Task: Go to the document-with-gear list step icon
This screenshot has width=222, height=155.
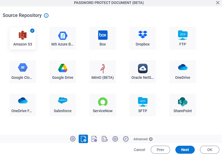Action: 94,139
